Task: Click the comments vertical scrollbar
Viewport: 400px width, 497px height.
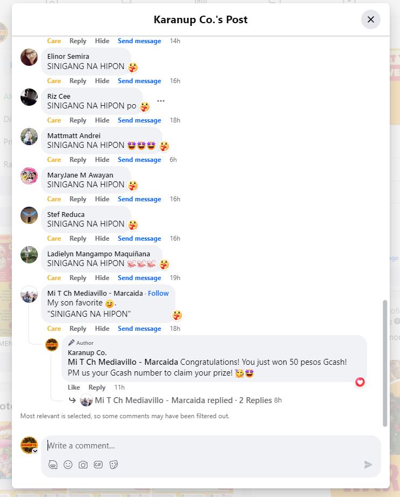Action: click(x=385, y=363)
